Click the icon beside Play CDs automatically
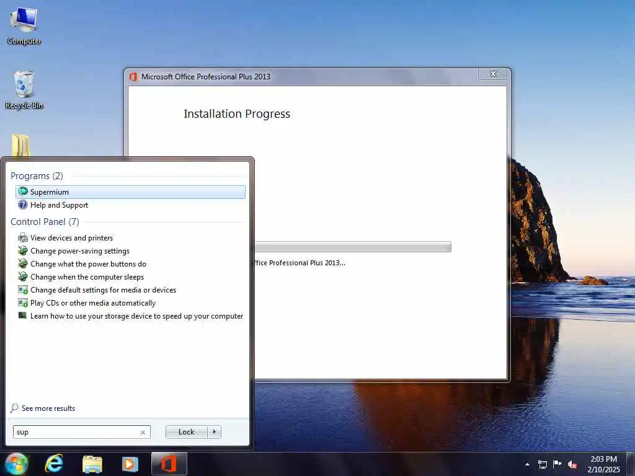Image resolution: width=635 pixels, height=476 pixels. click(23, 302)
